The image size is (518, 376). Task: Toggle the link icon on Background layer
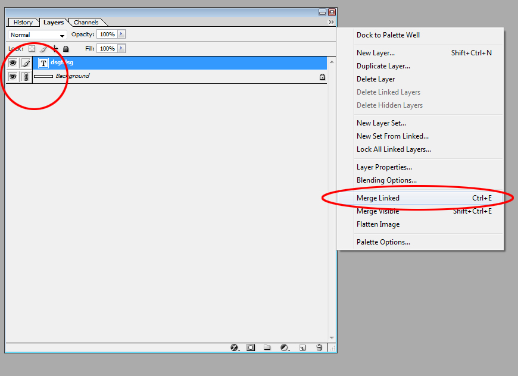click(x=26, y=76)
